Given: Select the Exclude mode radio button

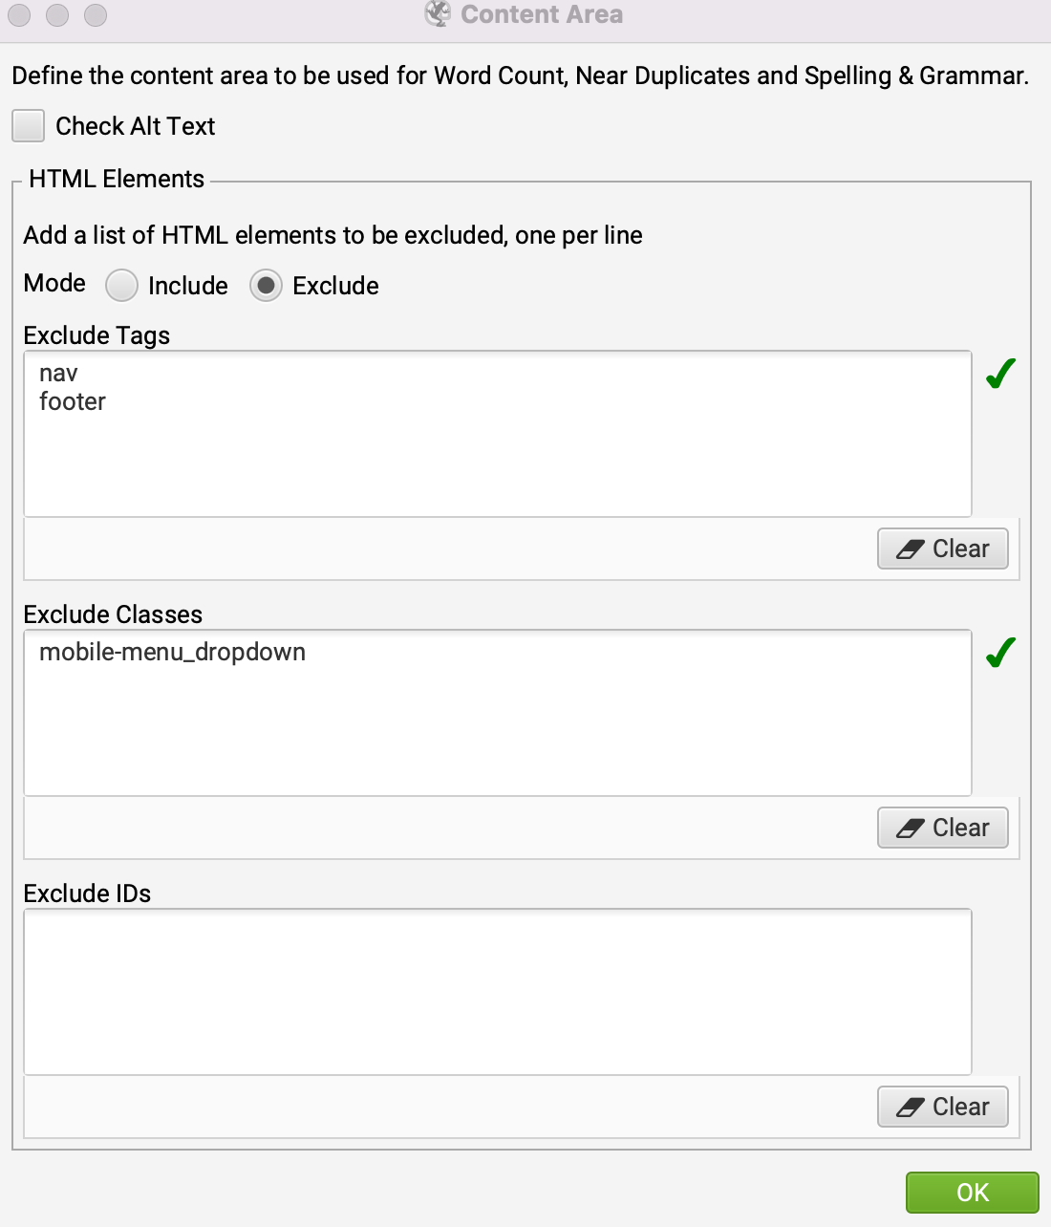Looking at the screenshot, I should tap(266, 286).
